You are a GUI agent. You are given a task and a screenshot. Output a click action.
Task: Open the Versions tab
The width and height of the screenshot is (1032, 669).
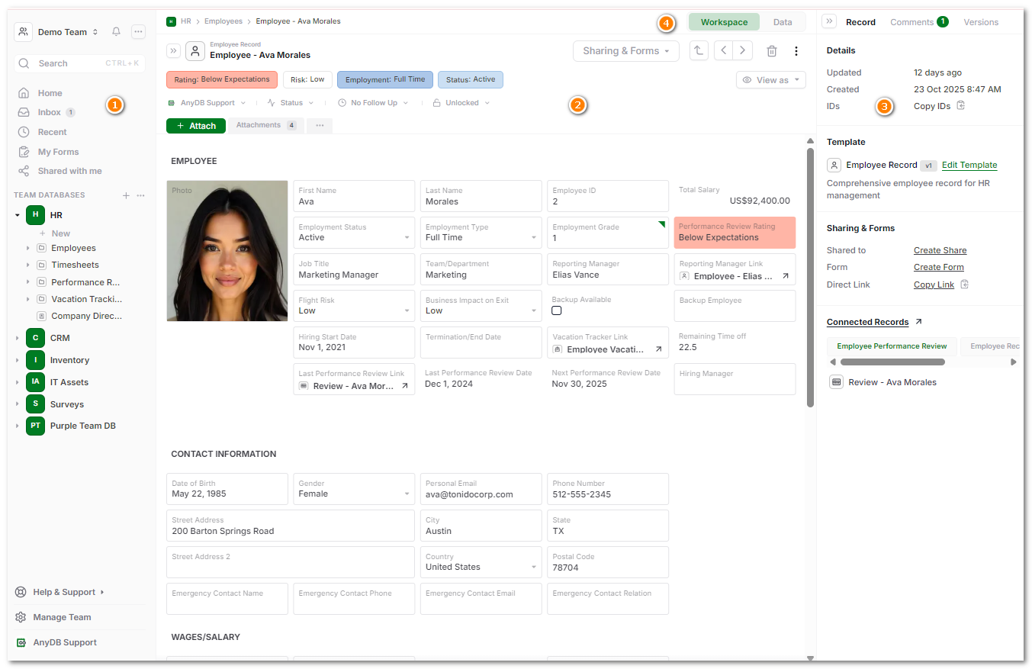pyautogui.click(x=981, y=22)
